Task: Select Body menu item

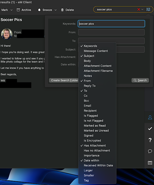Action: tap(97, 61)
